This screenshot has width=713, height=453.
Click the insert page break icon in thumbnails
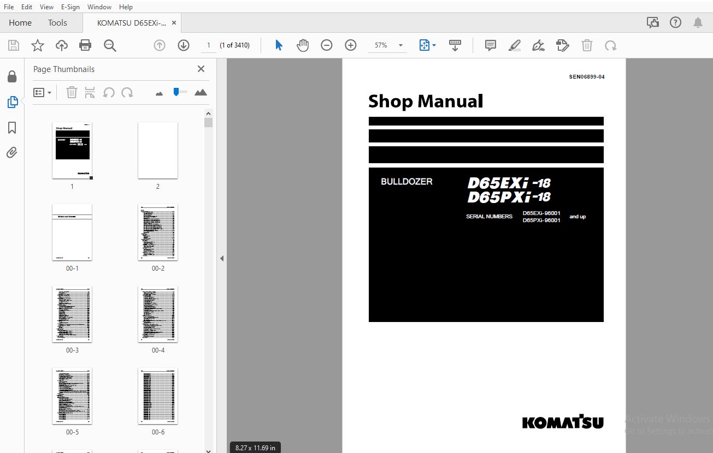point(90,92)
